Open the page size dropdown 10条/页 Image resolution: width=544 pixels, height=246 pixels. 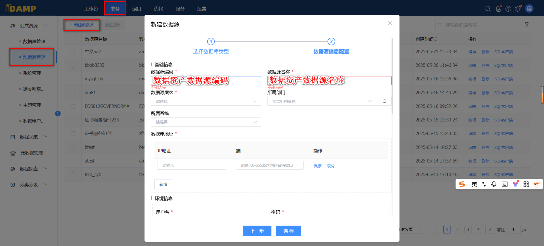411,230
